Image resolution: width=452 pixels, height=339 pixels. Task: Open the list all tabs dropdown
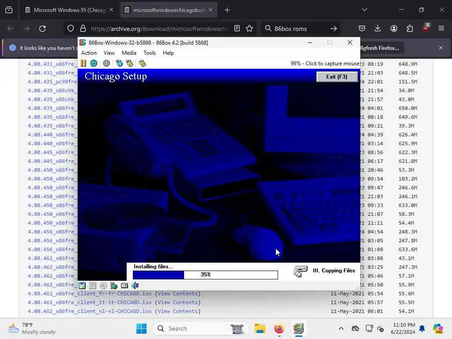[x=364, y=10]
